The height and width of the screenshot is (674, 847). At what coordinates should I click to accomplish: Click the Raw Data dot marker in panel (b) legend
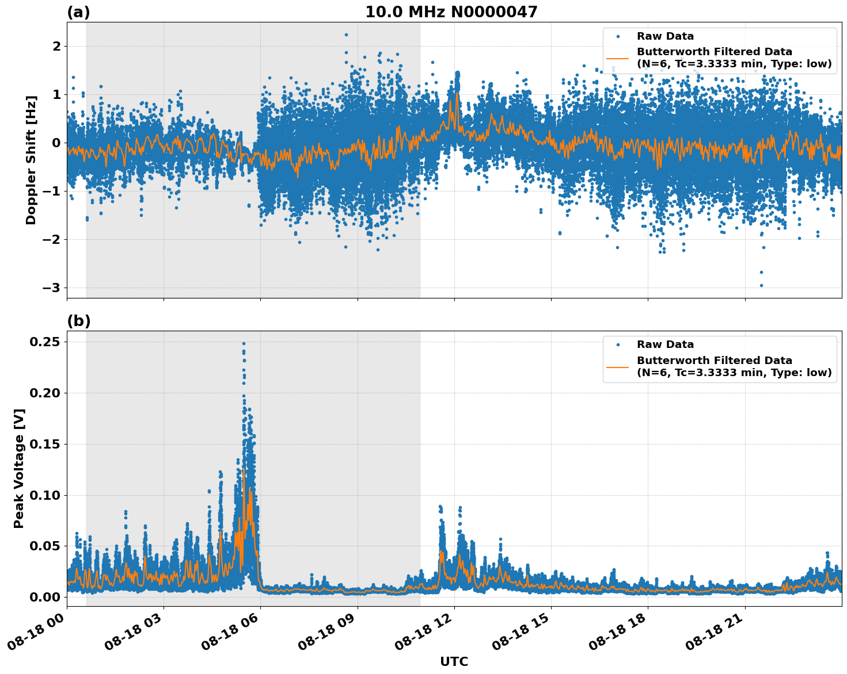617,344
